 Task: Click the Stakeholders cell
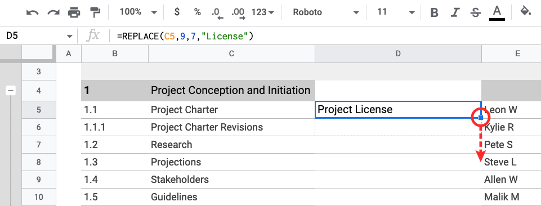pos(231,180)
